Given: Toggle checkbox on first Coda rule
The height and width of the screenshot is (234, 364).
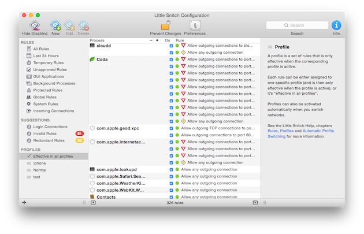Looking at the screenshot, I should (x=171, y=60).
